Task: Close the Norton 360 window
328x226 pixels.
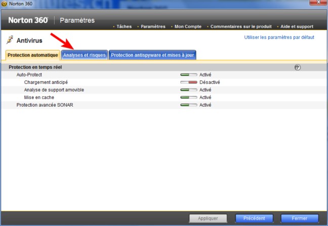Action: pos(318,2)
